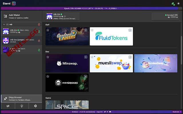Click mb-lnx-jumper pixel avatar
183x114 pixels.
[x=6, y=40]
